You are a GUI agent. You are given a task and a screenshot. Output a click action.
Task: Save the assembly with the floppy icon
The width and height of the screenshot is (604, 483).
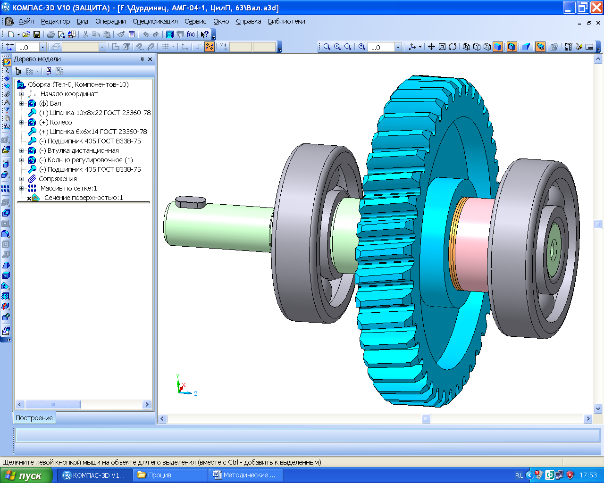point(37,34)
